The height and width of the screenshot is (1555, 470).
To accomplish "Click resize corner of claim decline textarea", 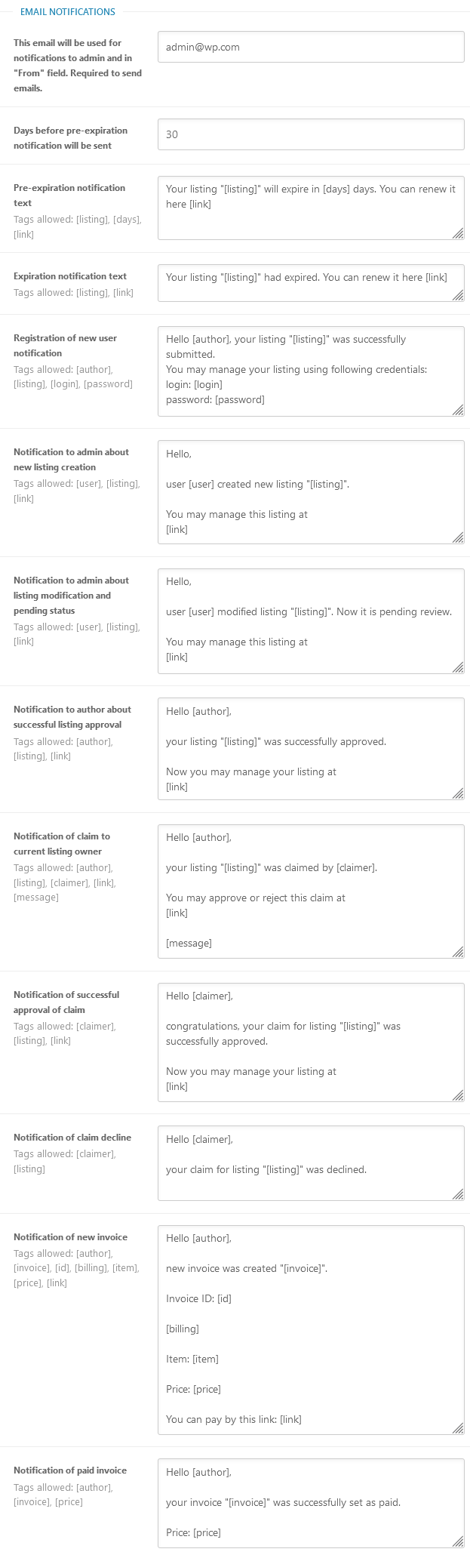I will (x=458, y=1193).
